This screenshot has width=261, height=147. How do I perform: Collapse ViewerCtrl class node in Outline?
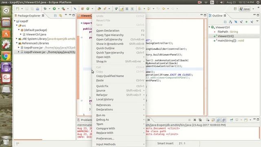pyautogui.click(x=210, y=27)
